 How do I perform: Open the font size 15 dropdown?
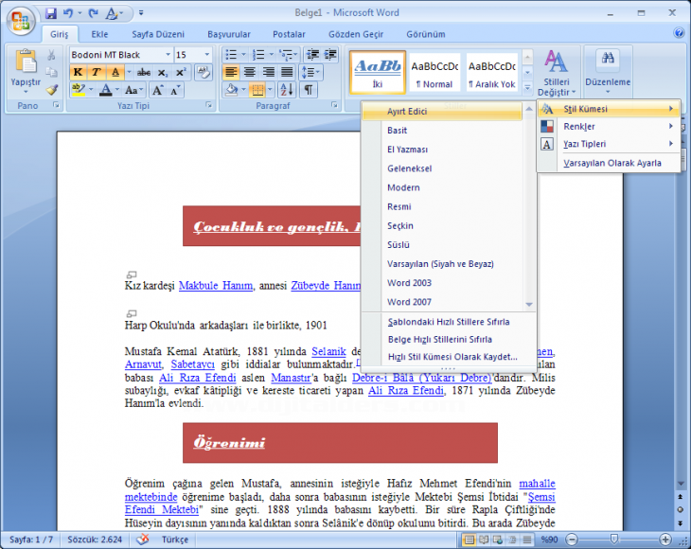pos(207,55)
